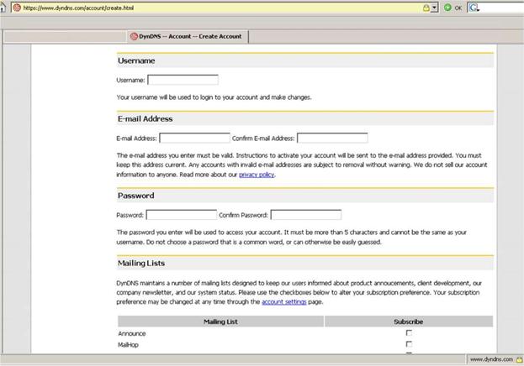Click the Google search engine icon
This screenshot has width=524, height=366.
pos(474,8)
